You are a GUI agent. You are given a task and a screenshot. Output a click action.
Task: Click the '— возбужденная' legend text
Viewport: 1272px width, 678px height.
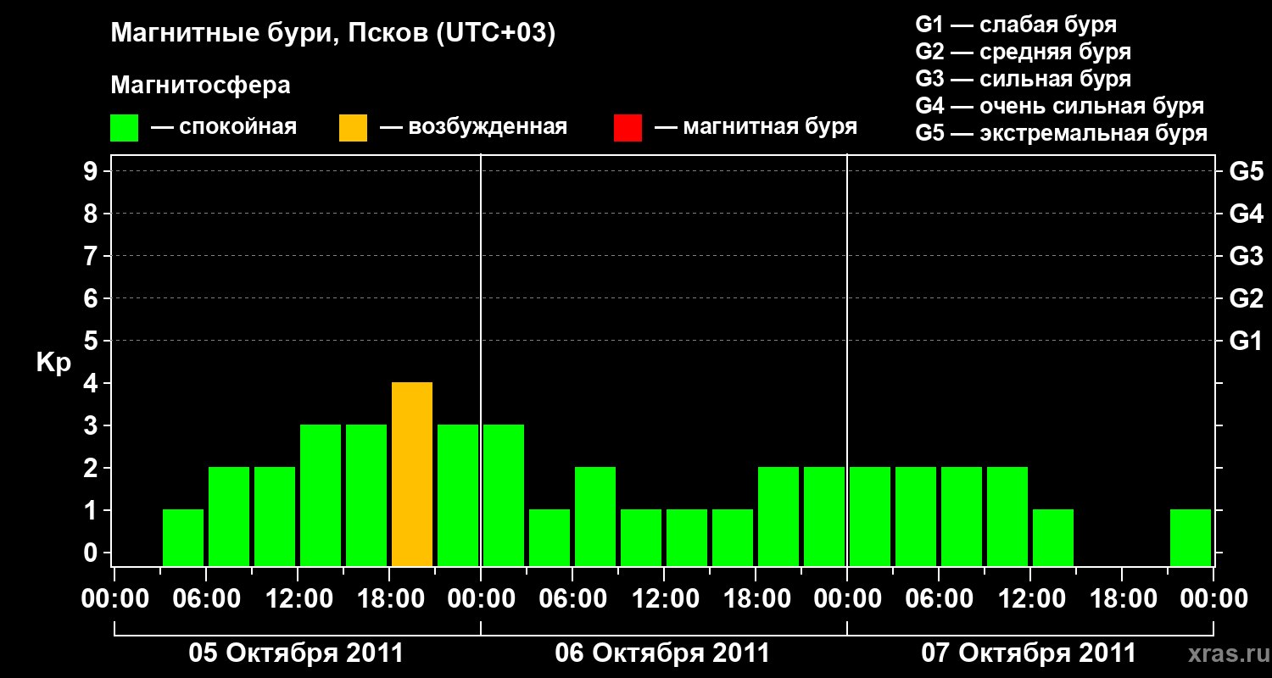point(473,127)
